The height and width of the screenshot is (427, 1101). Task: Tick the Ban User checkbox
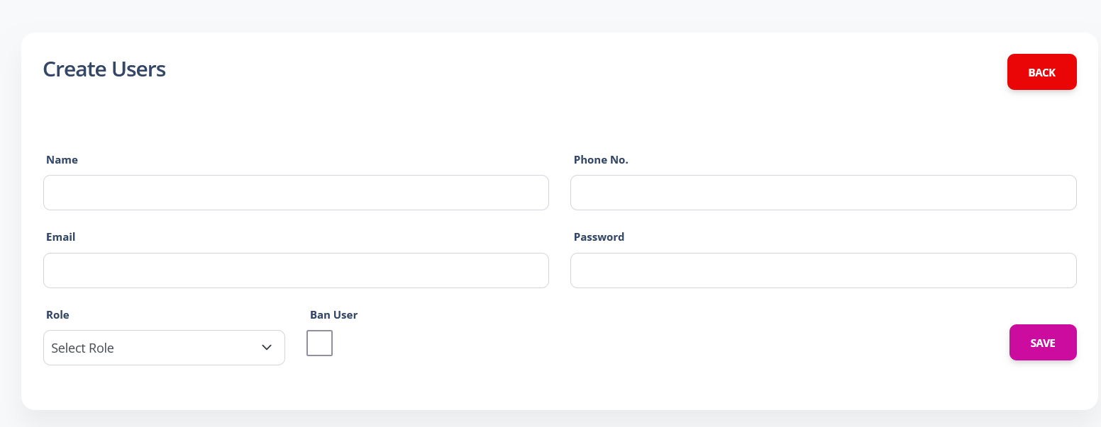coord(319,343)
